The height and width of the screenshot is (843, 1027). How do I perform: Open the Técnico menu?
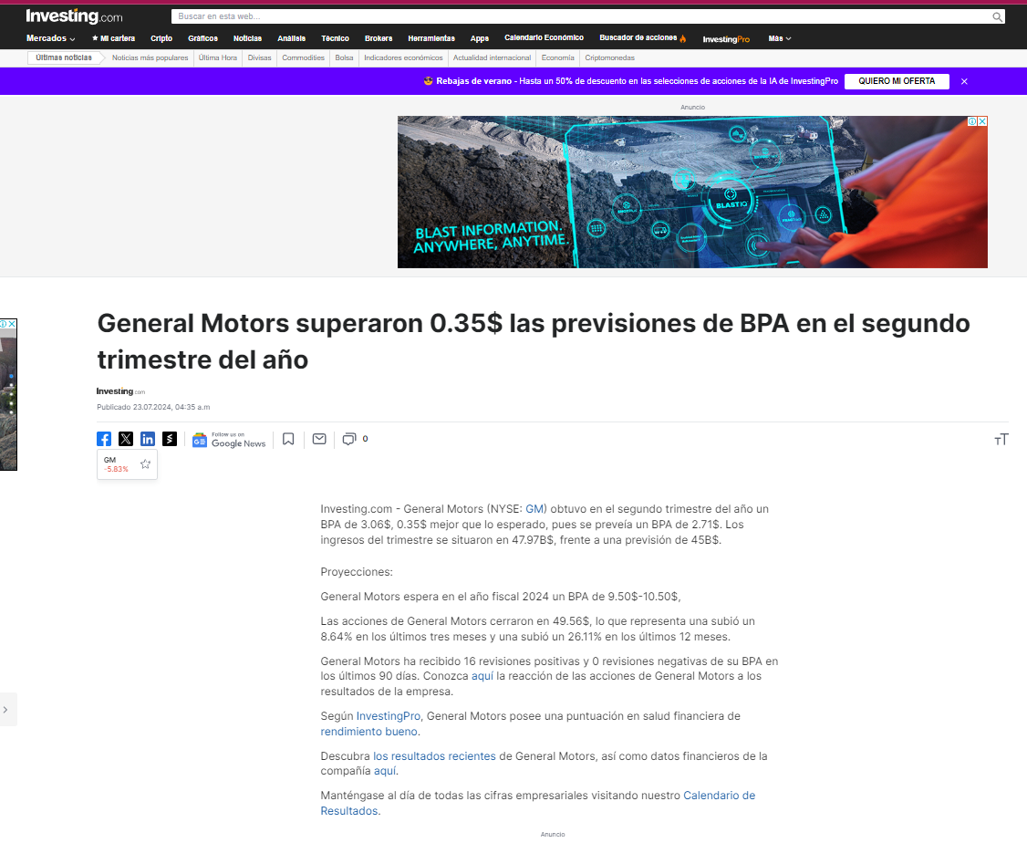[336, 38]
